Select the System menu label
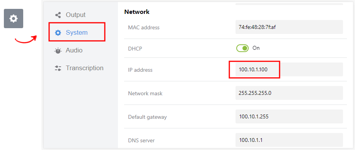The width and height of the screenshot is (355, 150). [77, 32]
